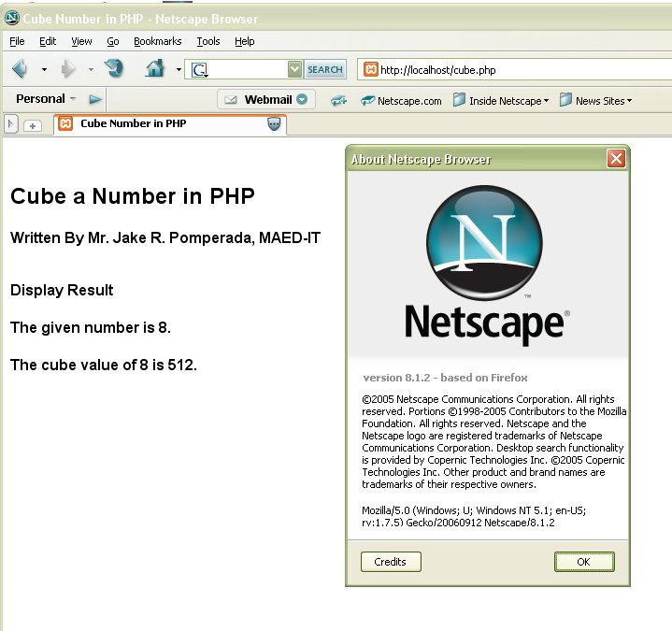Click the SEARCH button
The image size is (672, 631).
click(x=325, y=69)
